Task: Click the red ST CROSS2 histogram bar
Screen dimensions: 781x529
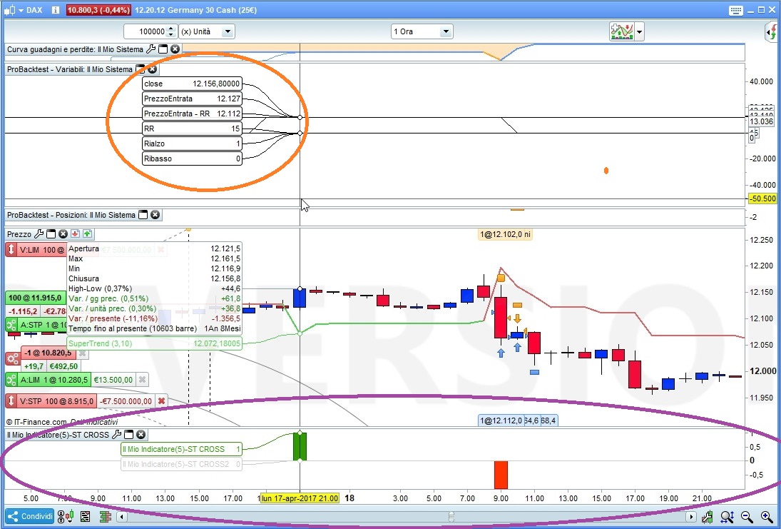Action: pos(501,475)
